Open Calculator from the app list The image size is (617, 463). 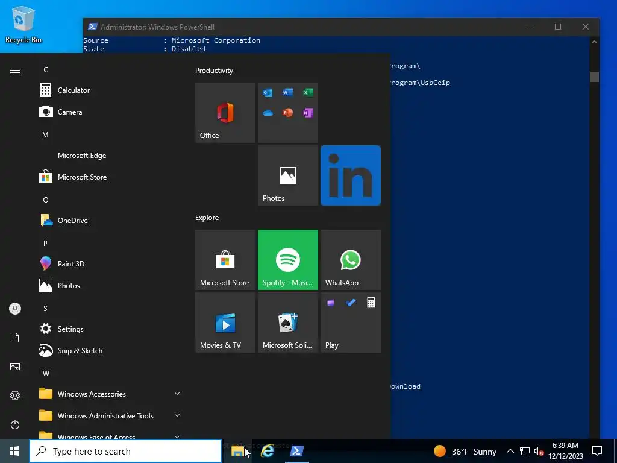pyautogui.click(x=109, y=90)
